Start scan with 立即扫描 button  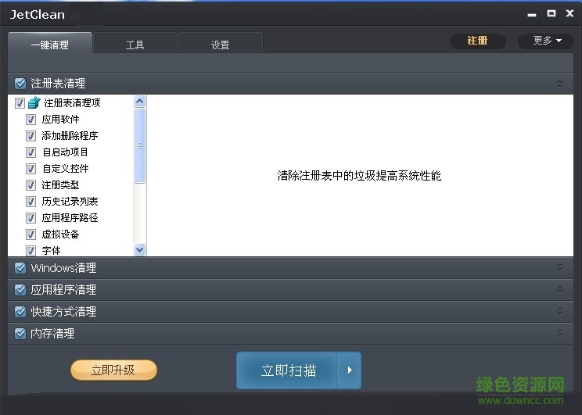[287, 370]
